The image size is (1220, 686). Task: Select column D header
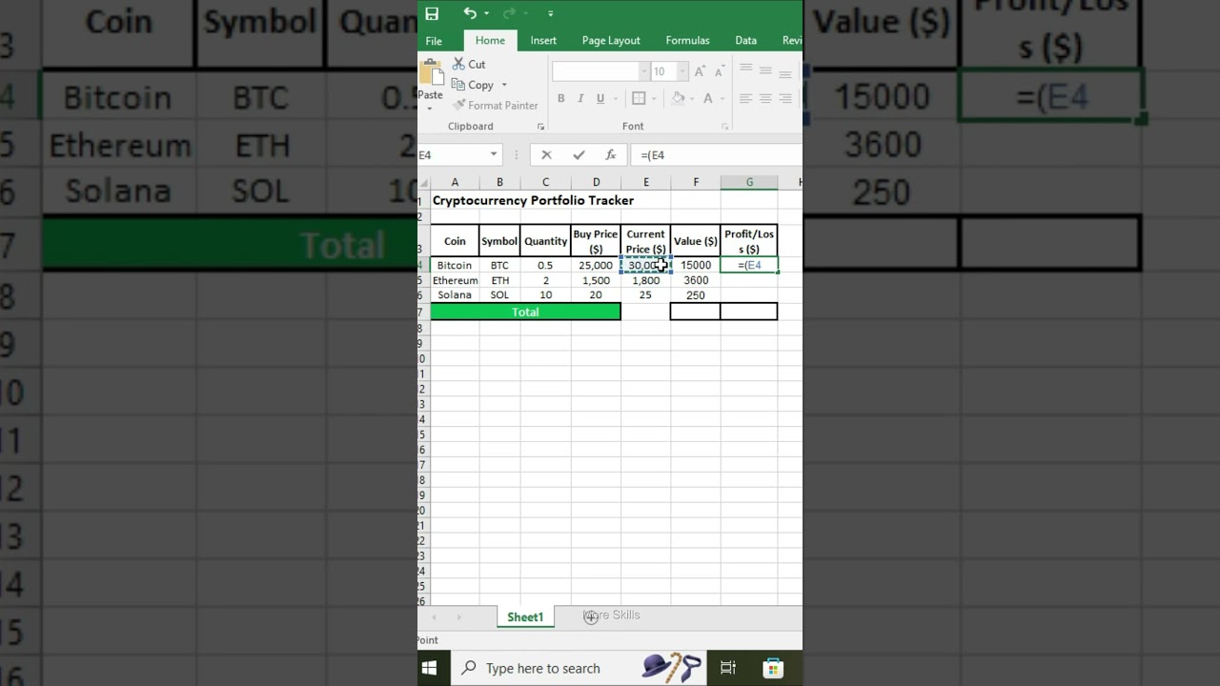[x=596, y=182]
